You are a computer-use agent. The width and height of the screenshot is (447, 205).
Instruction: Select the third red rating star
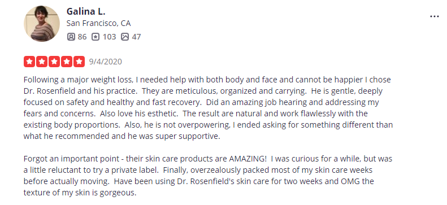[x=54, y=62]
